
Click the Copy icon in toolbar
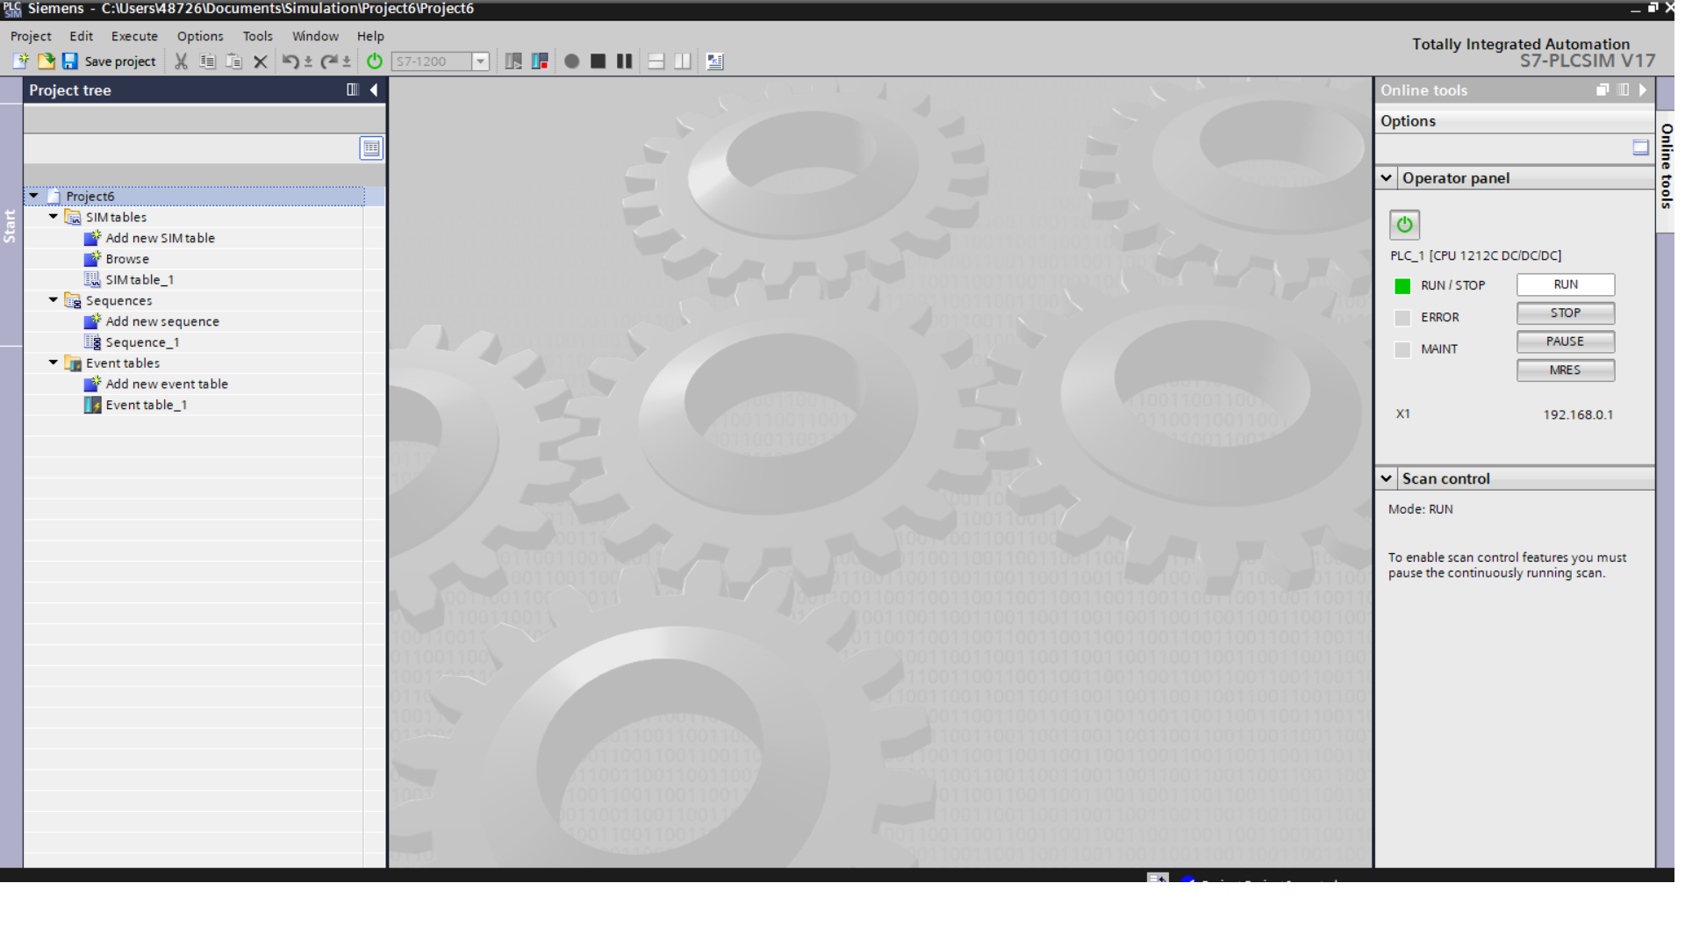208,61
